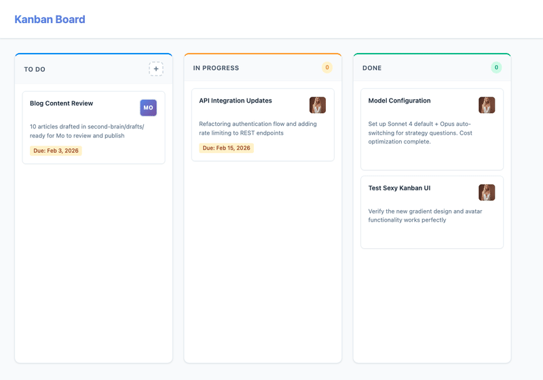
Task: Click the IN PROGRESS column header
Action: 216,68
